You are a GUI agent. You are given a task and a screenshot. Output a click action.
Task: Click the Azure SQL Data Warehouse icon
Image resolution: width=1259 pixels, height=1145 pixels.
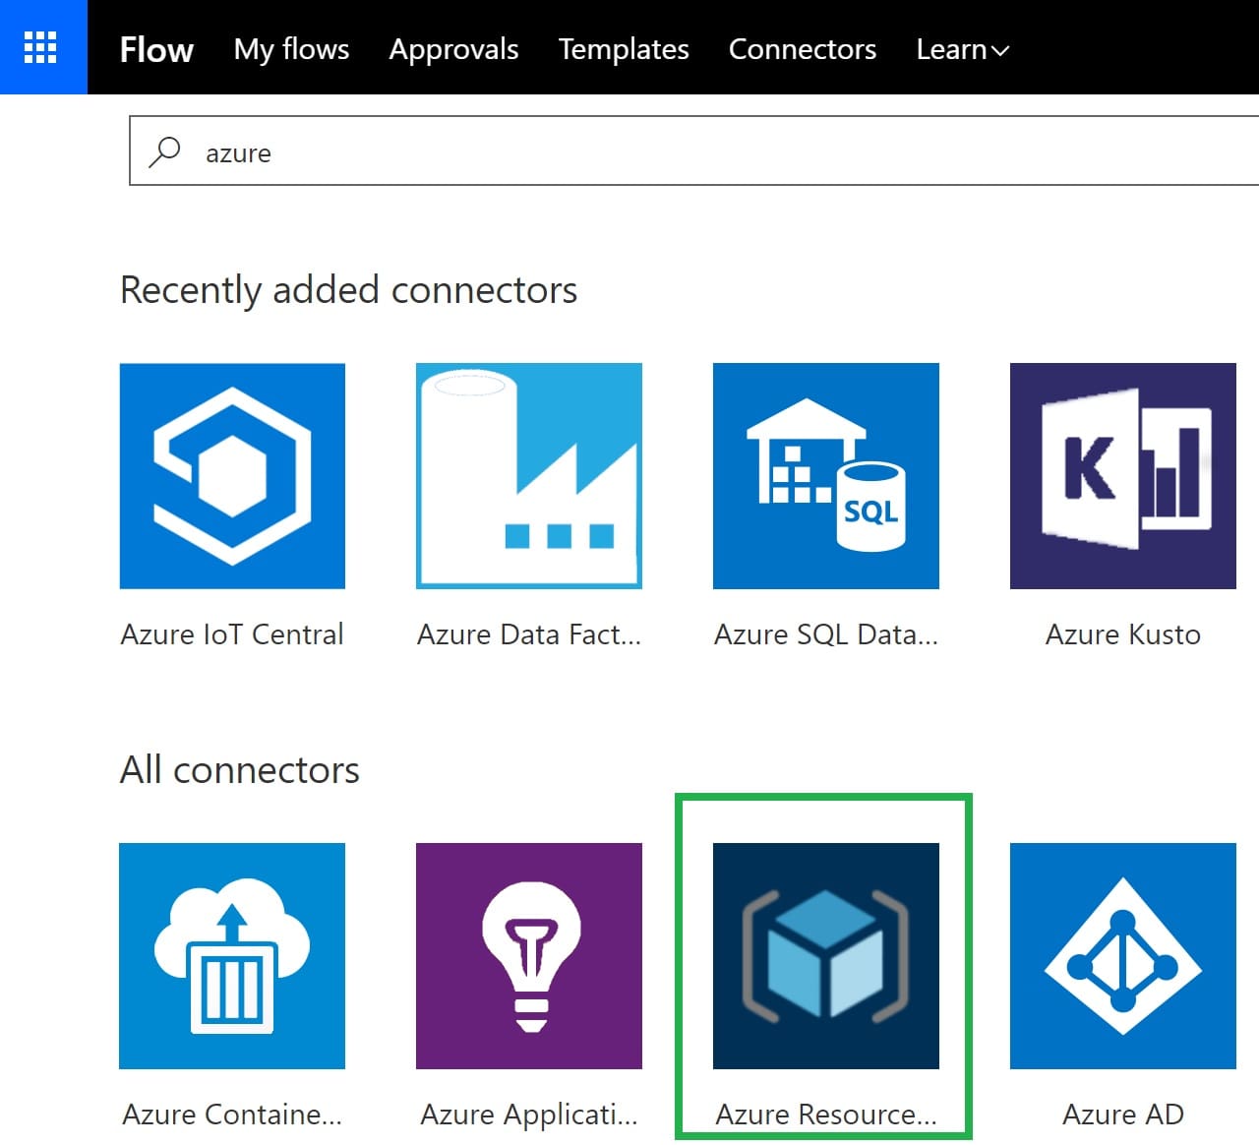[x=826, y=476]
